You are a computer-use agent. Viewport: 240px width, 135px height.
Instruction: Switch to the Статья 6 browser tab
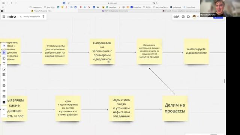[181, 11]
